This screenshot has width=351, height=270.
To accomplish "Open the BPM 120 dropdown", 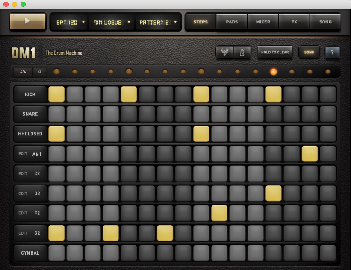I will 70,22.
